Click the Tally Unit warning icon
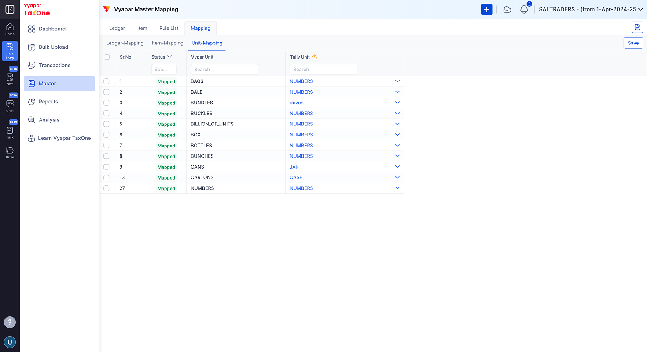 click(x=314, y=57)
